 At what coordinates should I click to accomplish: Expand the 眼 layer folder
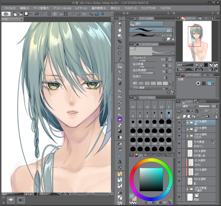[188, 129]
